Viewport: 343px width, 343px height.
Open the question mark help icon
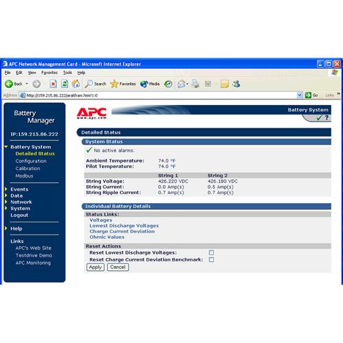(x=327, y=117)
